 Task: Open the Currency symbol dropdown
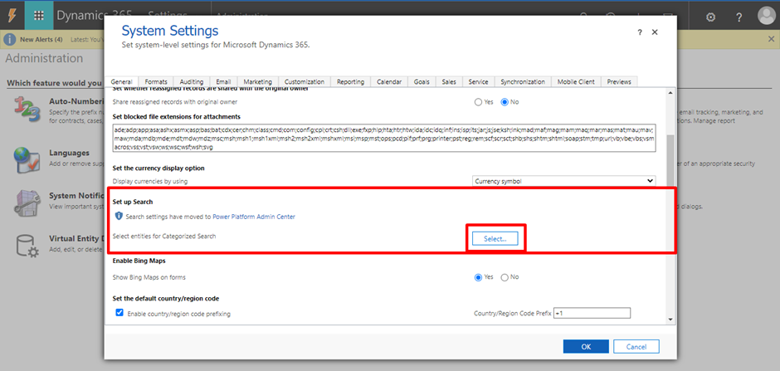563,182
